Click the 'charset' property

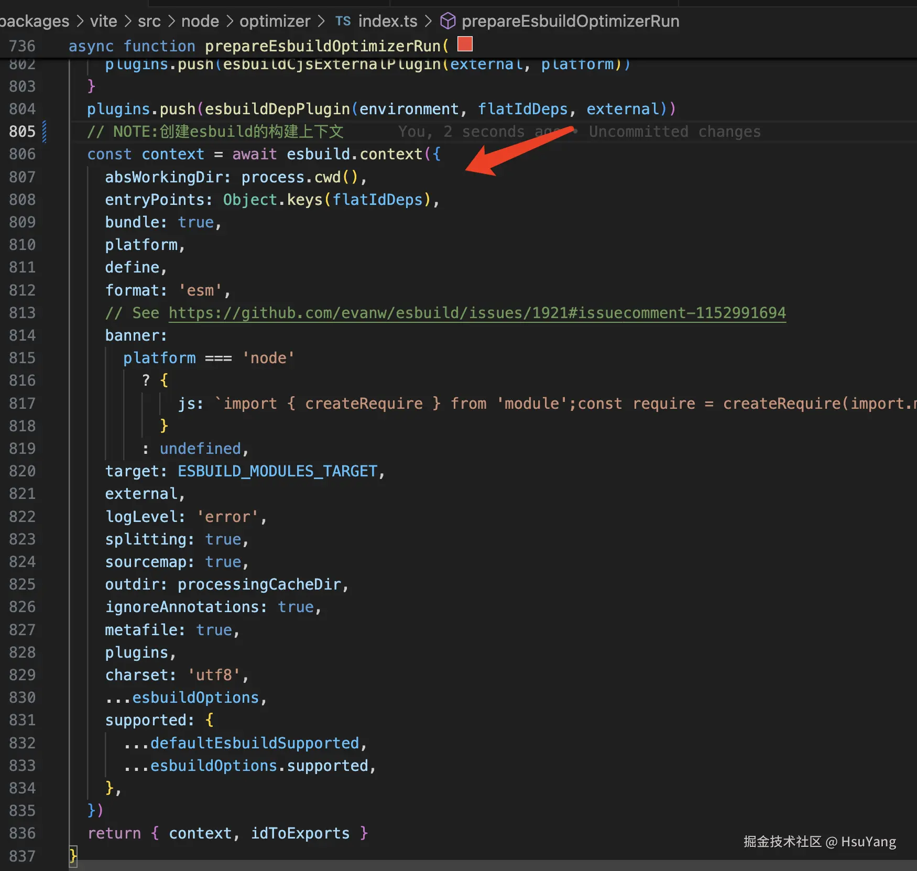pos(137,675)
